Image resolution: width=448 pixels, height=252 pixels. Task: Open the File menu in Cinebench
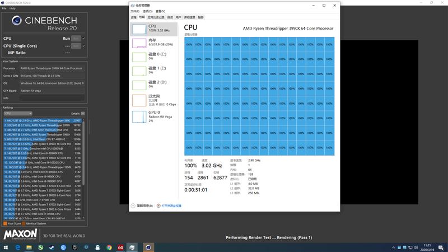pyautogui.click(x=4, y=8)
